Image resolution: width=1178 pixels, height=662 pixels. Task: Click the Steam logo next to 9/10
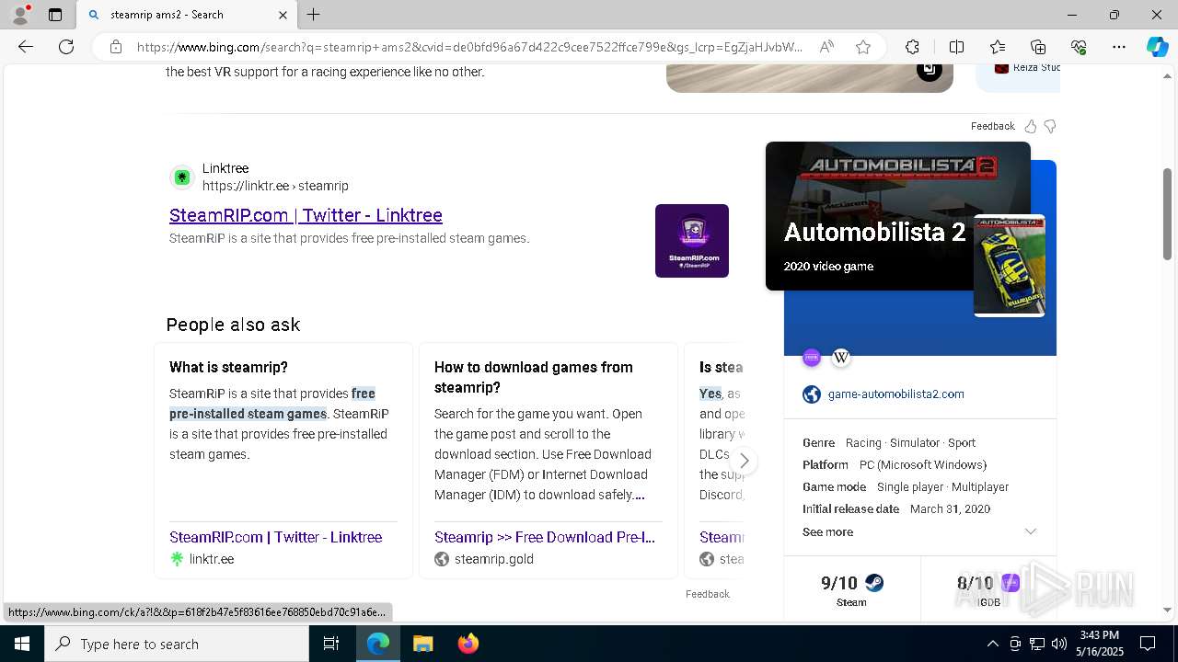(874, 583)
